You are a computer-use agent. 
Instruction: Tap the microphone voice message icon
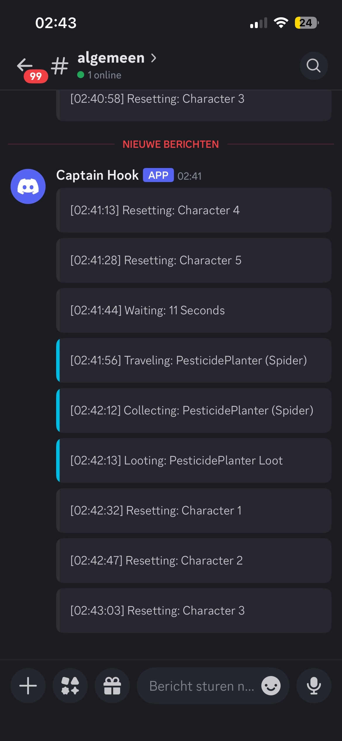(x=314, y=686)
